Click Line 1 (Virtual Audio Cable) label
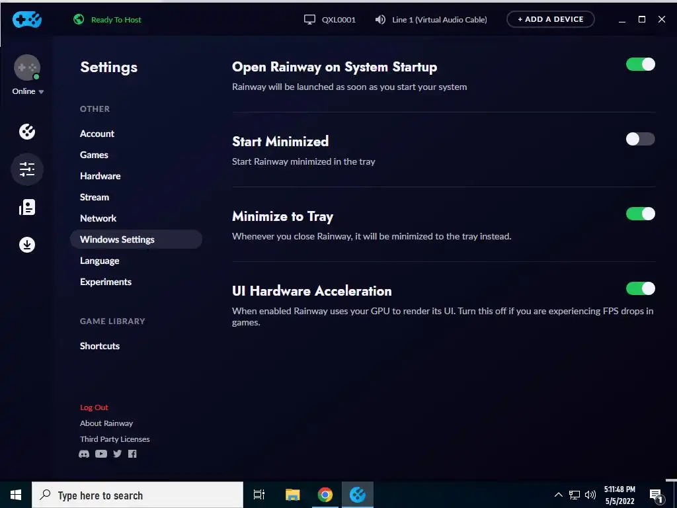The width and height of the screenshot is (677, 508). click(x=440, y=20)
